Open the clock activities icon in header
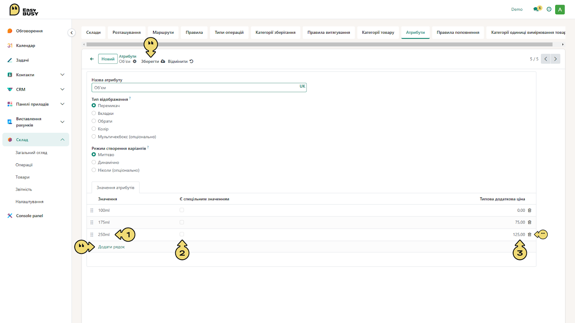 [549, 9]
